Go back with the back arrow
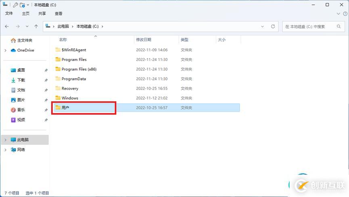349x197 pixels. (x=7, y=27)
